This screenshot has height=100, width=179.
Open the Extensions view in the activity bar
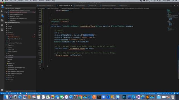(2, 25)
